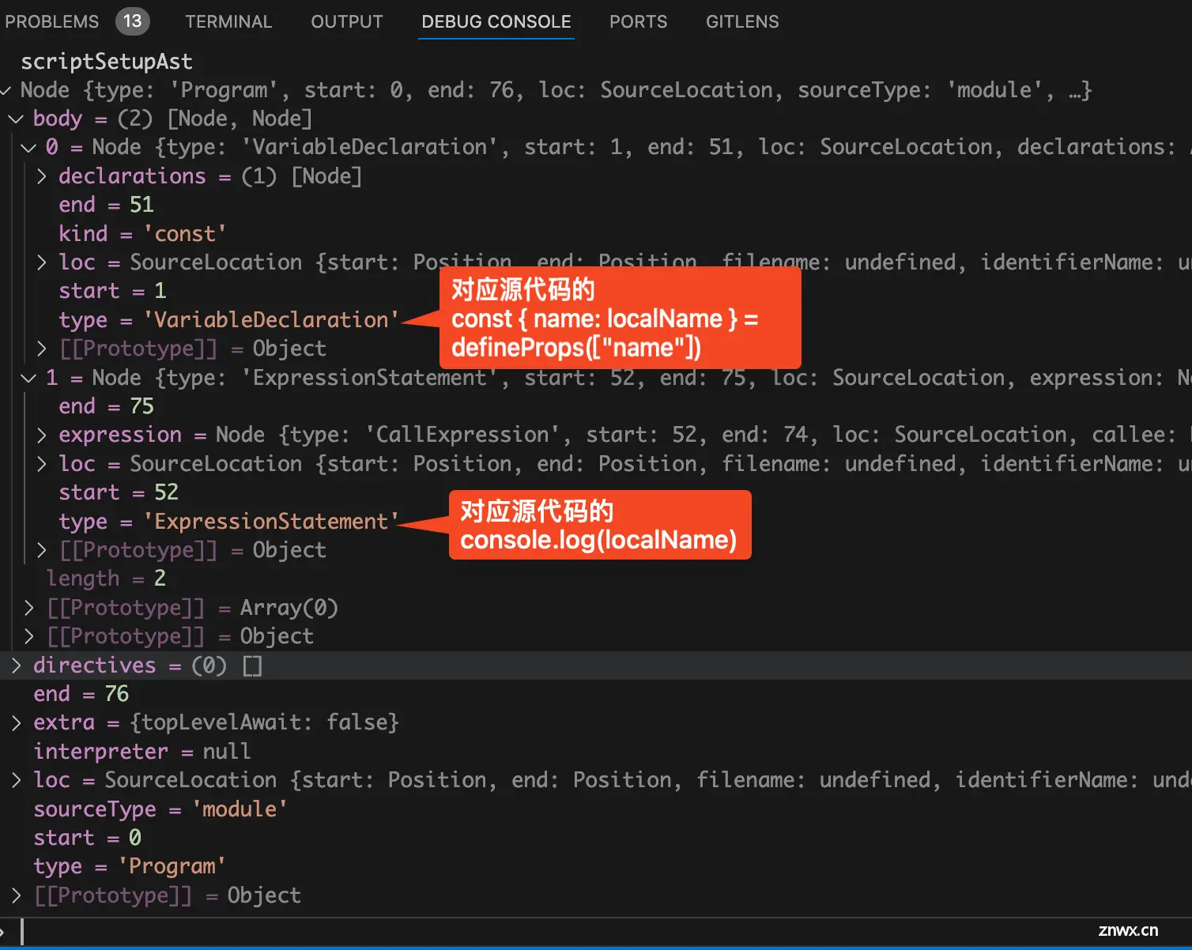This screenshot has height=950, width=1192.
Task: Collapse the 1 = Node ExpressionStatement entry
Action: point(29,378)
